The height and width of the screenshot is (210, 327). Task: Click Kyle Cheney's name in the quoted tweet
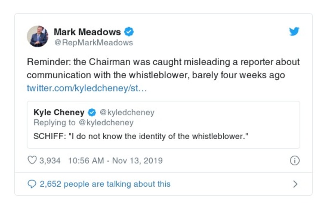point(59,113)
